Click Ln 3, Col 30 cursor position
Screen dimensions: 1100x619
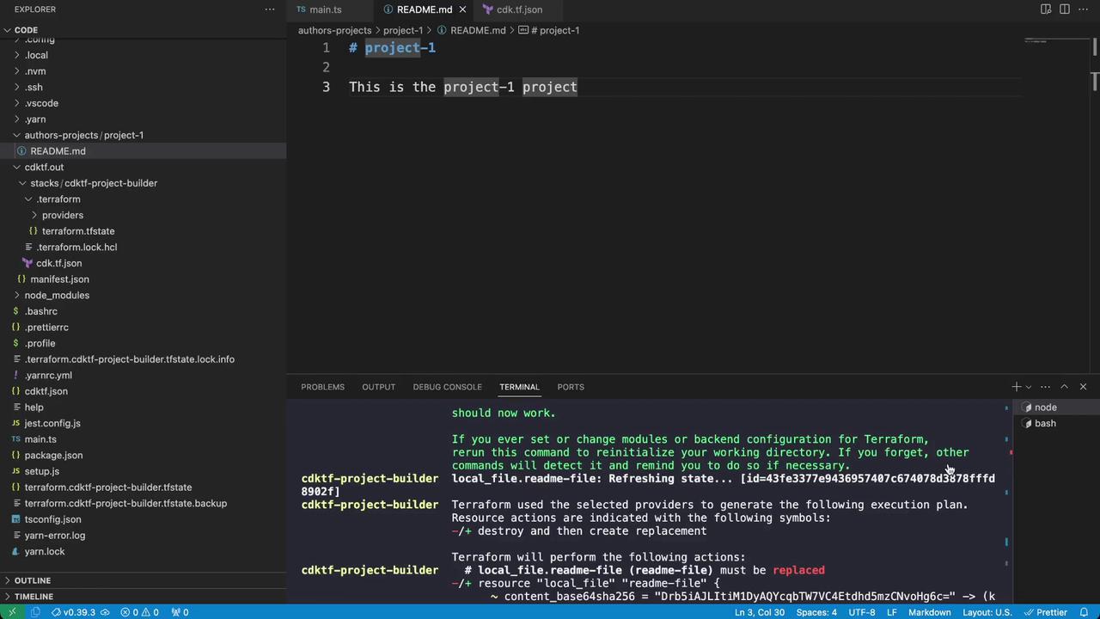point(760,612)
